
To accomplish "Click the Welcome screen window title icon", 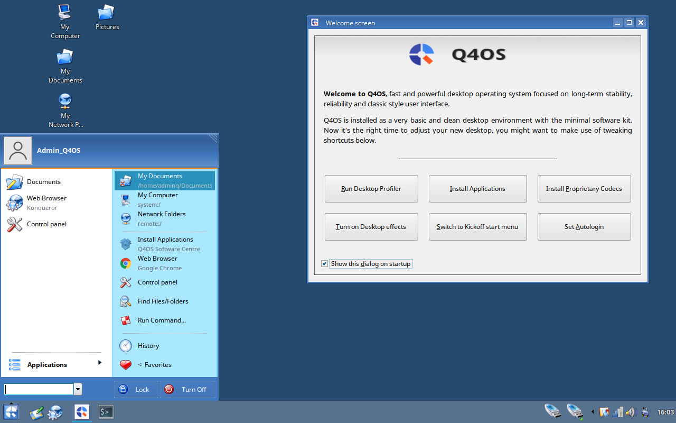I will (315, 23).
